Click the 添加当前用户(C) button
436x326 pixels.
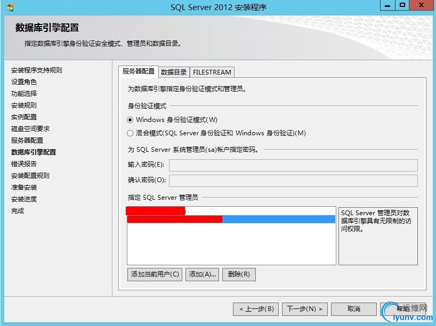(x=155, y=274)
